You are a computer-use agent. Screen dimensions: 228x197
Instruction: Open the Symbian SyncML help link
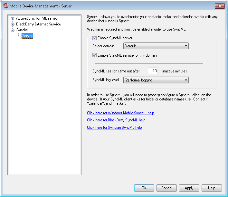click(114, 127)
